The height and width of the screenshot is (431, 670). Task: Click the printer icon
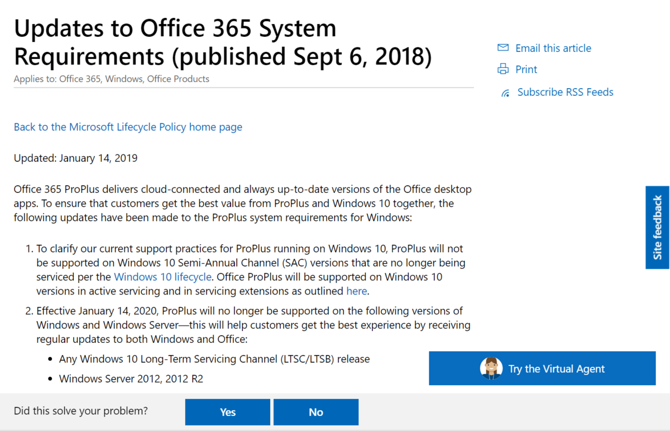coord(503,69)
